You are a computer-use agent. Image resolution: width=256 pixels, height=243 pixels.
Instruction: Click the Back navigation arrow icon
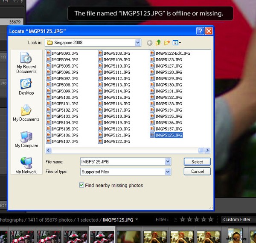(x=150, y=43)
